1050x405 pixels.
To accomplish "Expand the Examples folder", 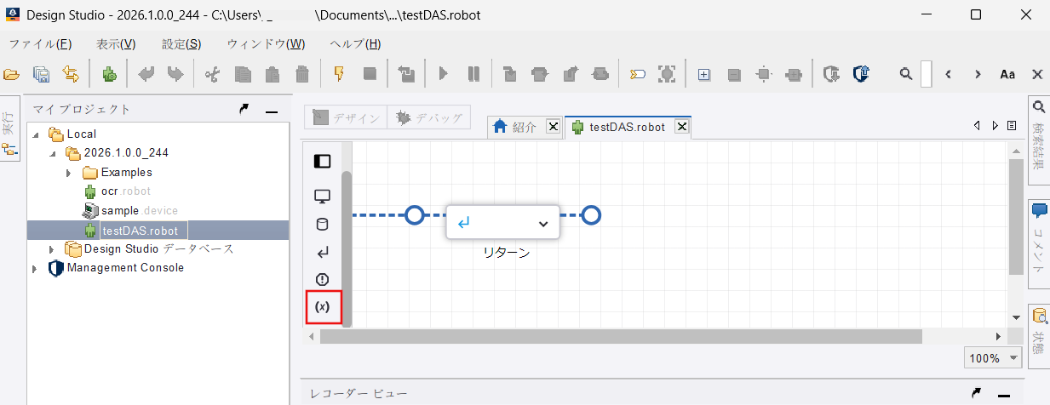I will [69, 173].
